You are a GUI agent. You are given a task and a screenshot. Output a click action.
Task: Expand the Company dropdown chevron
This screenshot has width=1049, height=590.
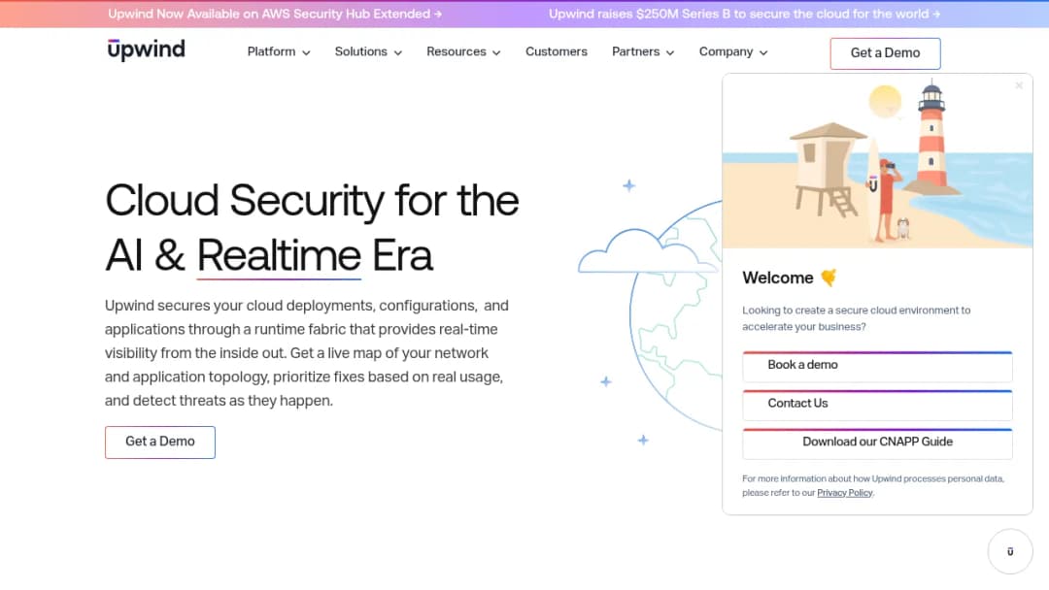763,52
